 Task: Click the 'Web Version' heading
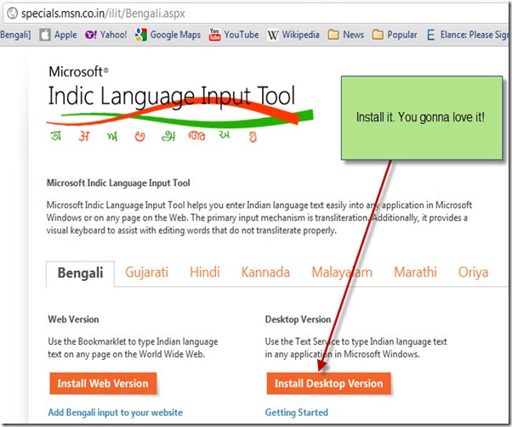point(73,319)
